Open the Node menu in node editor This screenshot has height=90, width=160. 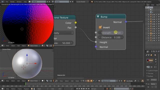point(77,81)
